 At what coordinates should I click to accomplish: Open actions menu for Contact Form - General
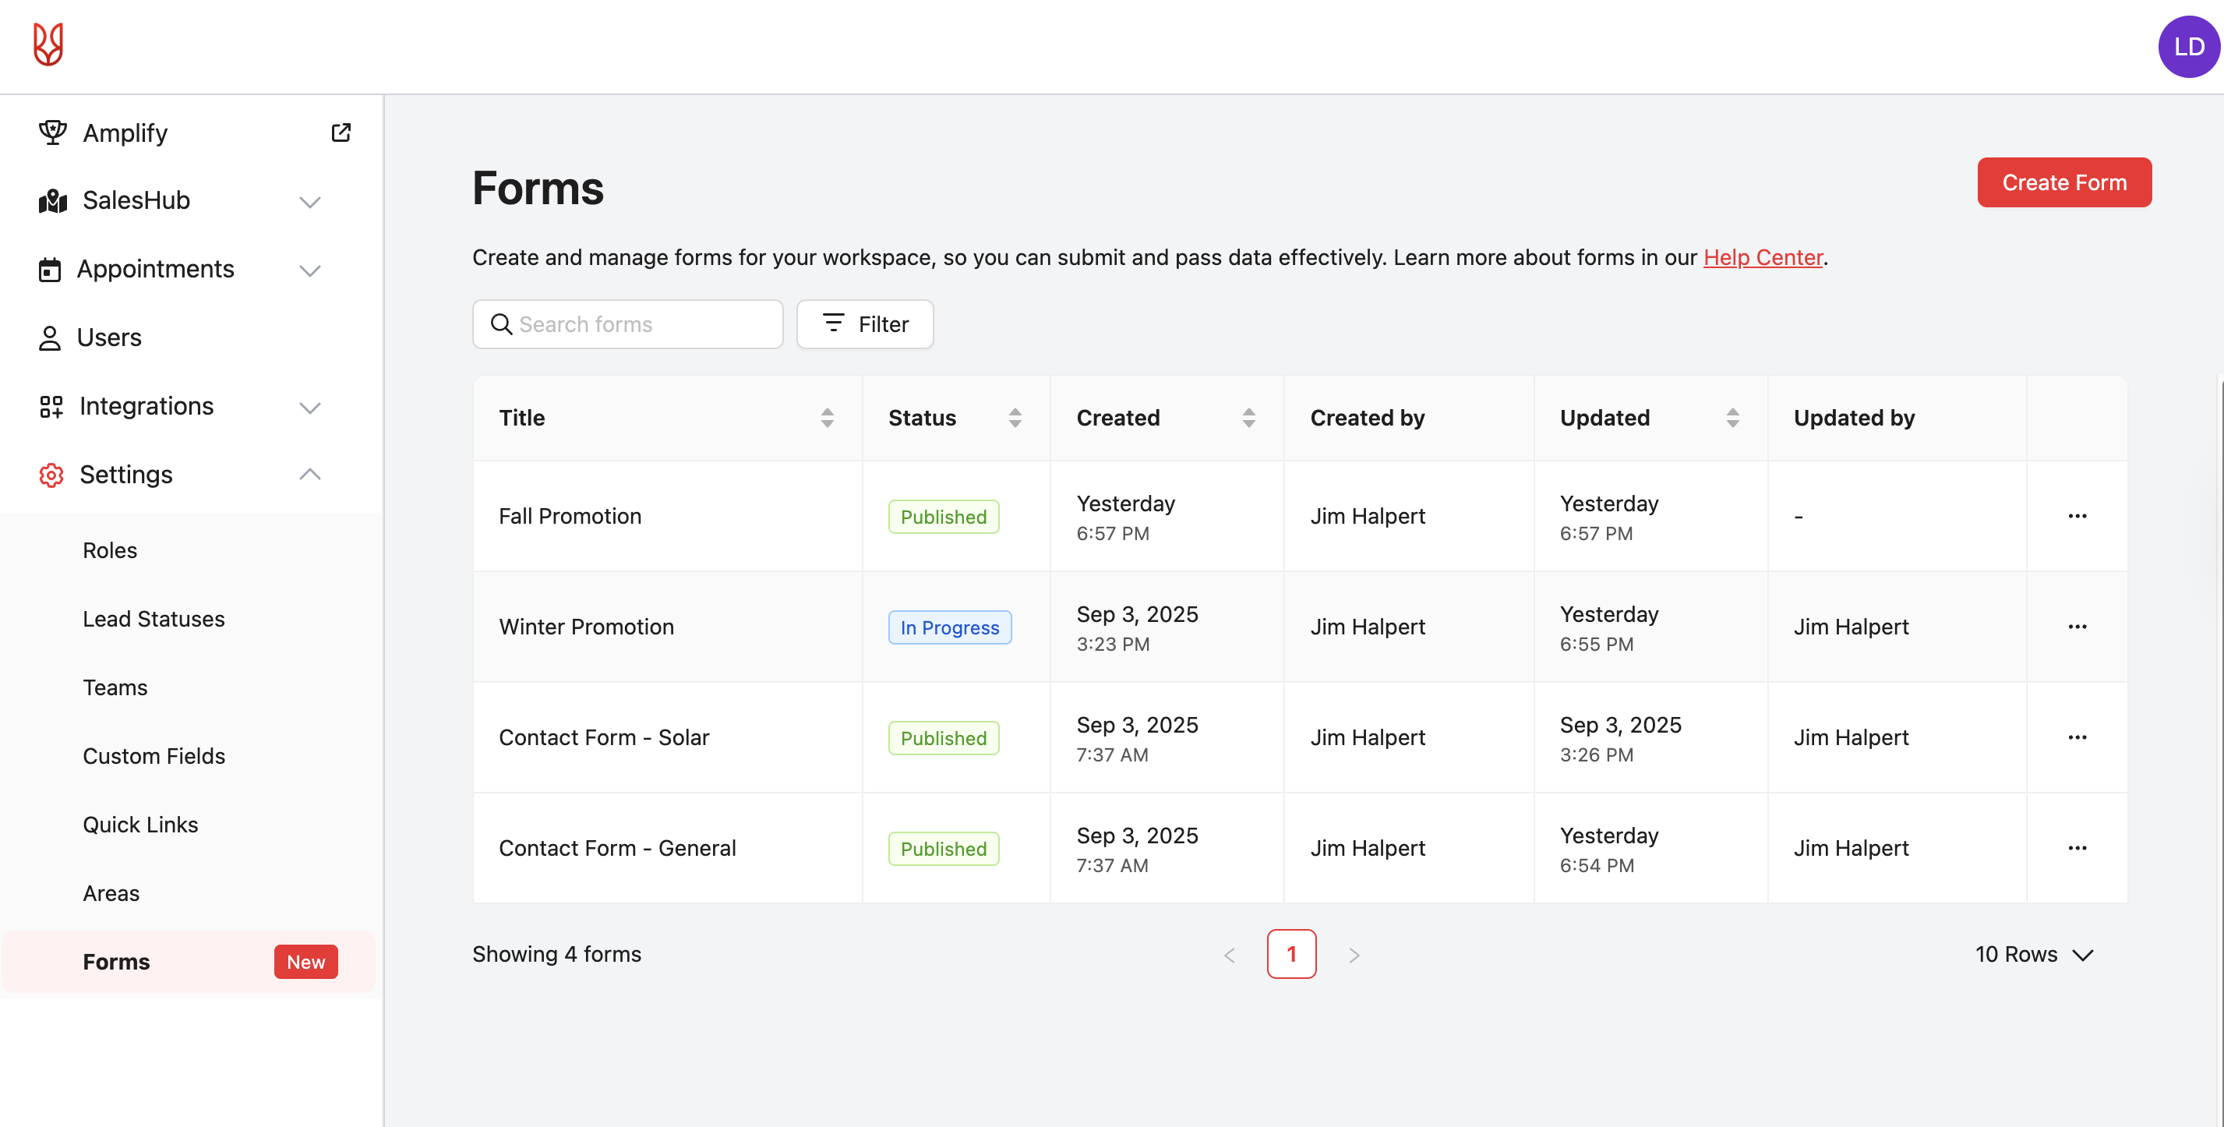click(2077, 848)
